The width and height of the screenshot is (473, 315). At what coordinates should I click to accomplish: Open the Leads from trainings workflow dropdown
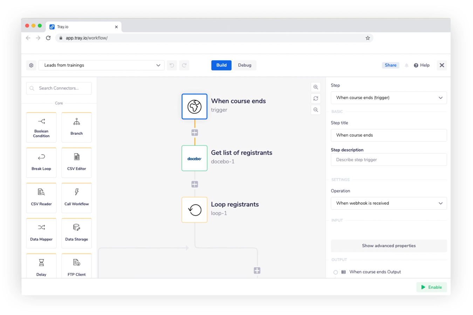tap(101, 65)
